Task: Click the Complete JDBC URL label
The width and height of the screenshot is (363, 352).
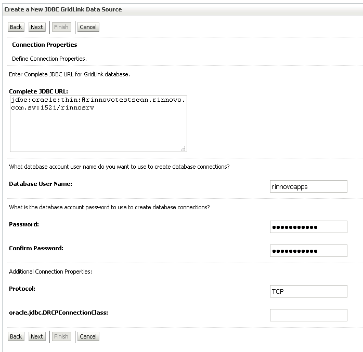Action: point(38,91)
